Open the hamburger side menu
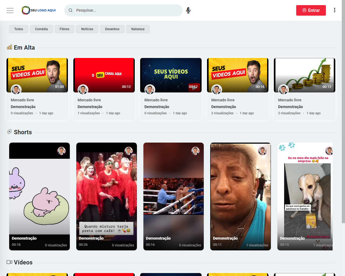Image resolution: width=345 pixels, height=276 pixels. pyautogui.click(x=10, y=11)
